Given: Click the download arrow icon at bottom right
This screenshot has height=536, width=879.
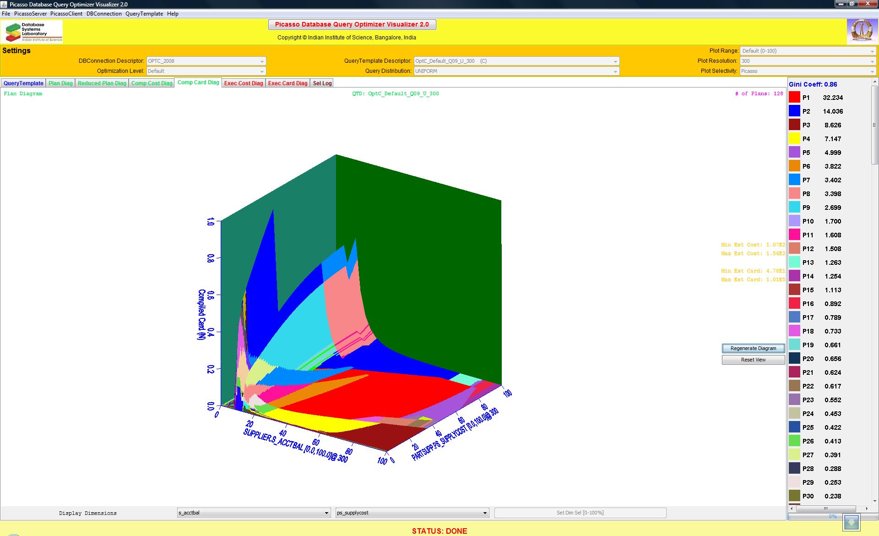Looking at the screenshot, I should [x=852, y=522].
